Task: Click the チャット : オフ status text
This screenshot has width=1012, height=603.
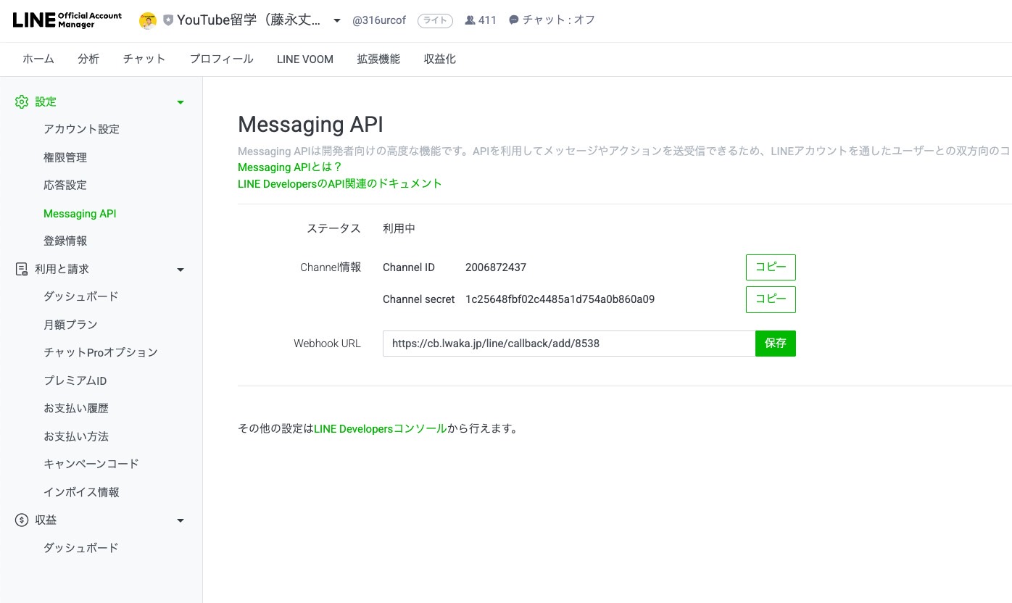Action: [x=559, y=20]
